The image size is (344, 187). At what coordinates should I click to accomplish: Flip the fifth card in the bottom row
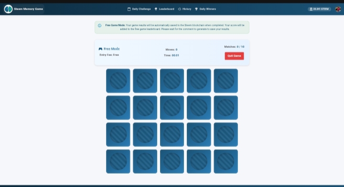[226, 162]
